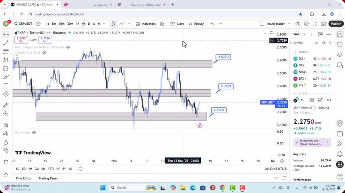Screen dimensions: 345x193
Task: Click the 2.2759 SELL button
Action: tap(21, 40)
